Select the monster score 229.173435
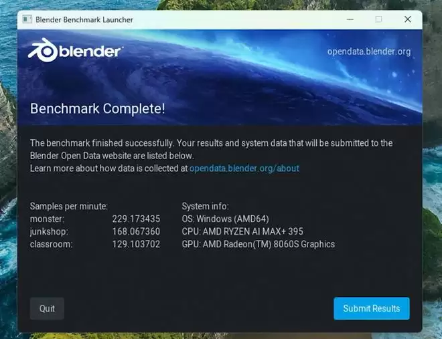This screenshot has width=442, height=339. [x=136, y=219]
